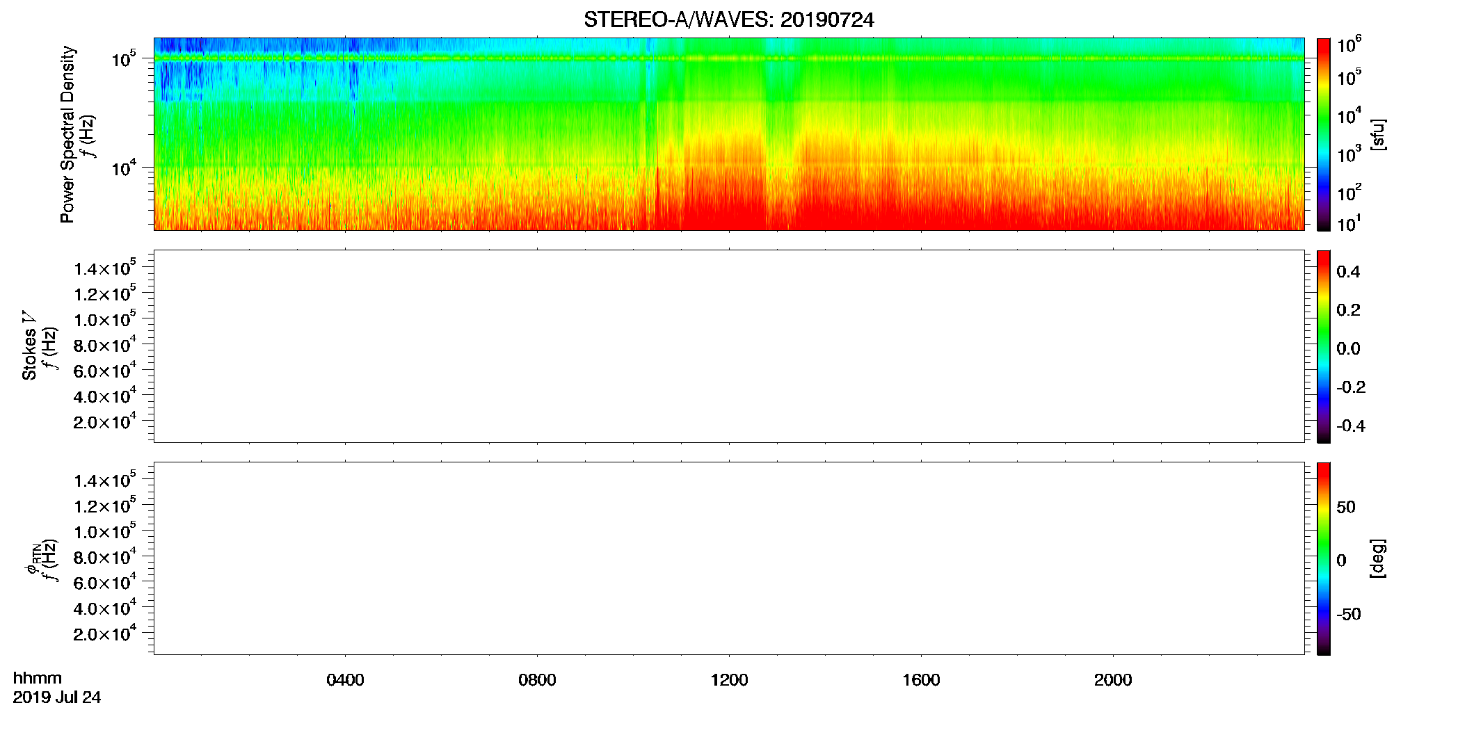Click the power spectral density spectrogram
Screen dimensions: 1458x751
tap(729, 134)
